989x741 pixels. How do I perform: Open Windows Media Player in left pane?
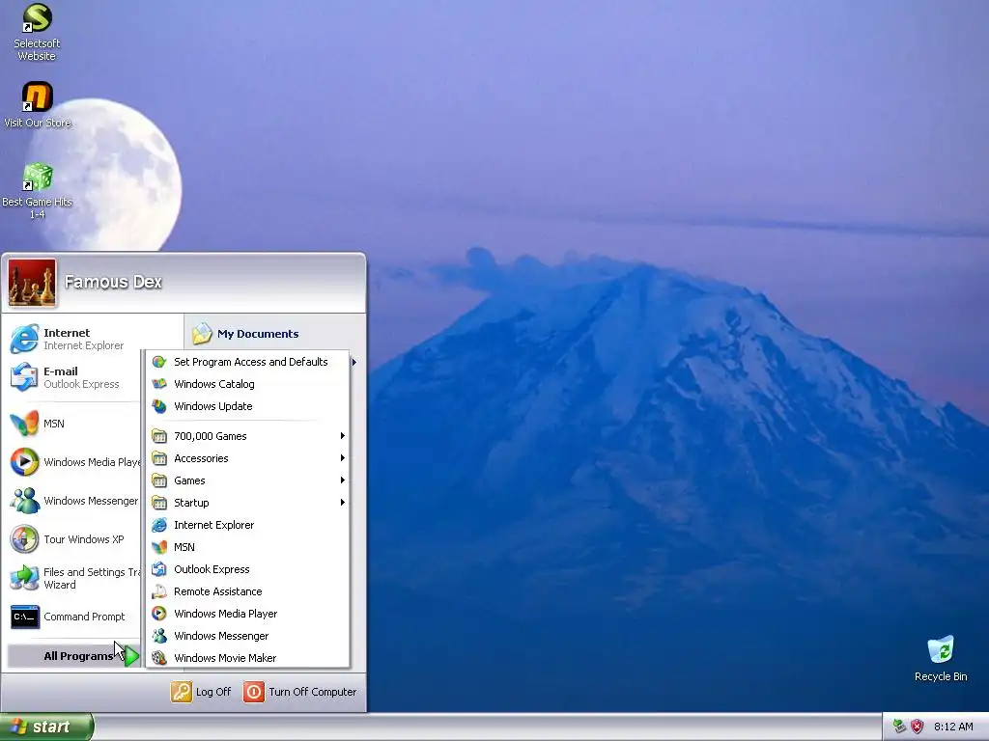(x=74, y=462)
